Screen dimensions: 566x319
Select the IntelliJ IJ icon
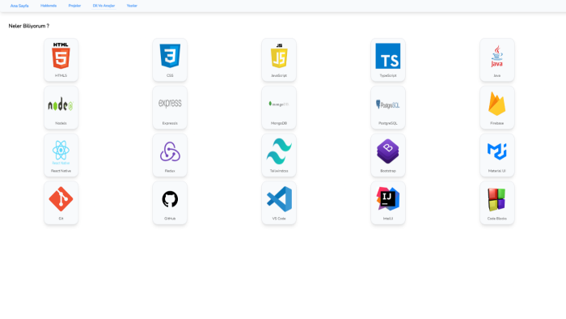pyautogui.click(x=388, y=198)
